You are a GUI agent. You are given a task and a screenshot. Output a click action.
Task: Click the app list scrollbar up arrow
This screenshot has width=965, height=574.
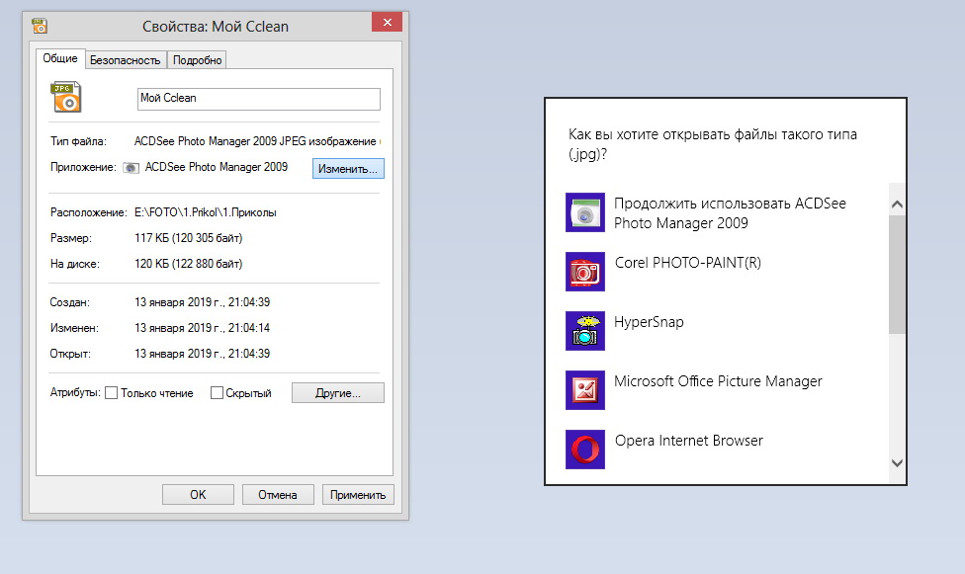897,204
